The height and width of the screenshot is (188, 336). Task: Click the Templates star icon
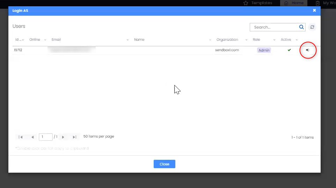pos(246,3)
